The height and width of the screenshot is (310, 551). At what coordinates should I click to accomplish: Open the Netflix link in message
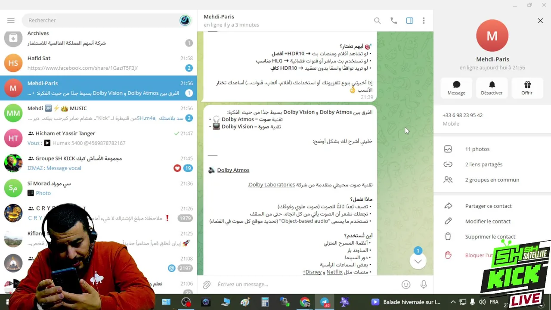pos(334,272)
